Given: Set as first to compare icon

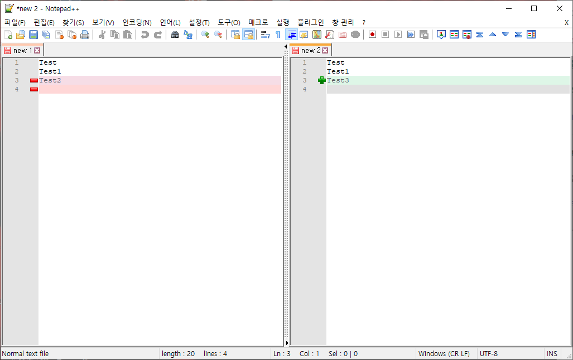Looking at the screenshot, I should pyautogui.click(x=441, y=35).
